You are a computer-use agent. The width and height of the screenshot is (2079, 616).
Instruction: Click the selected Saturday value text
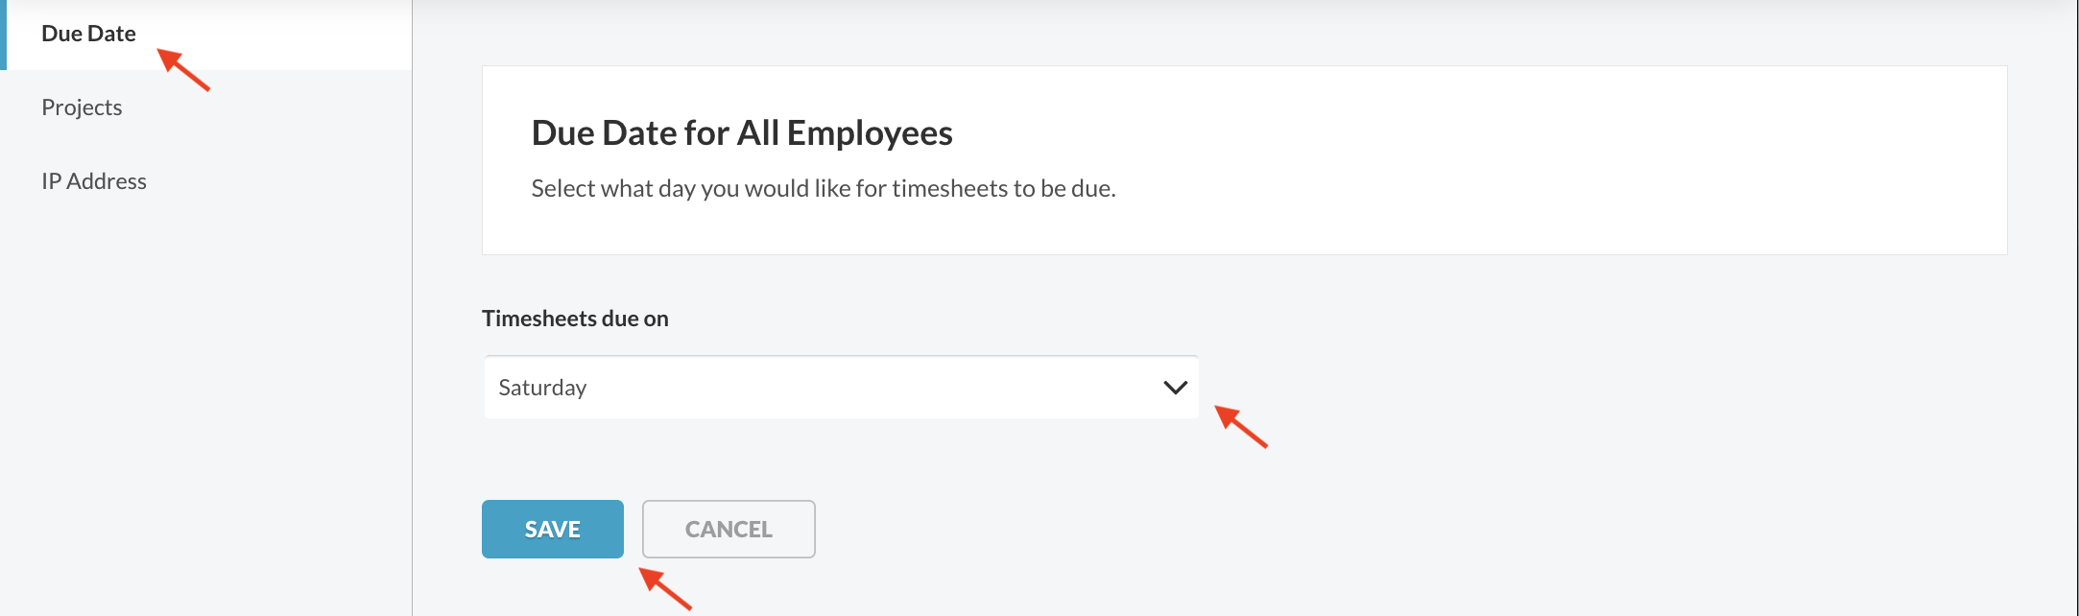[x=542, y=388]
